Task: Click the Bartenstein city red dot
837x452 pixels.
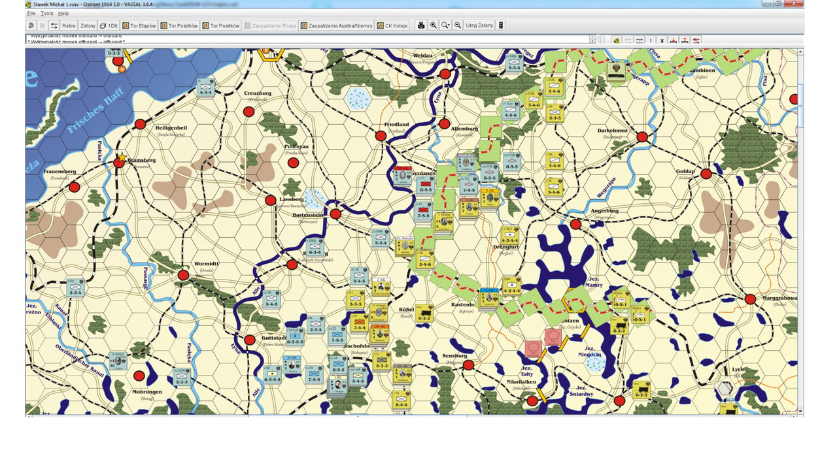Action: (335, 214)
